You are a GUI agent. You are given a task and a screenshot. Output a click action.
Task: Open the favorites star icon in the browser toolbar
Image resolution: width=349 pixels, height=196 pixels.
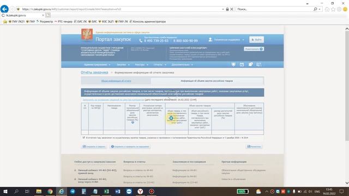[x=333, y=9]
